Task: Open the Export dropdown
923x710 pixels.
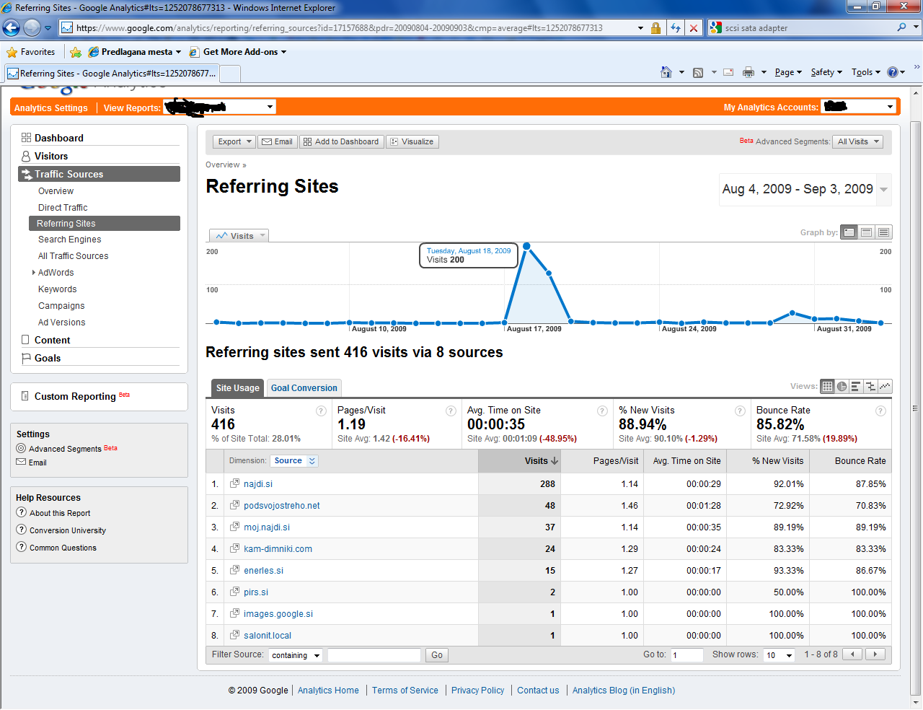Action: tap(234, 141)
